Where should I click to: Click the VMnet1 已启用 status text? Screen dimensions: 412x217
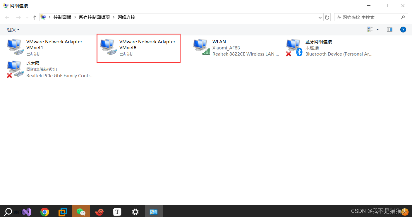[x=33, y=54]
